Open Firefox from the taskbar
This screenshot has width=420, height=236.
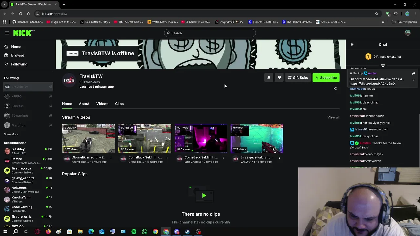[x=48, y=232]
